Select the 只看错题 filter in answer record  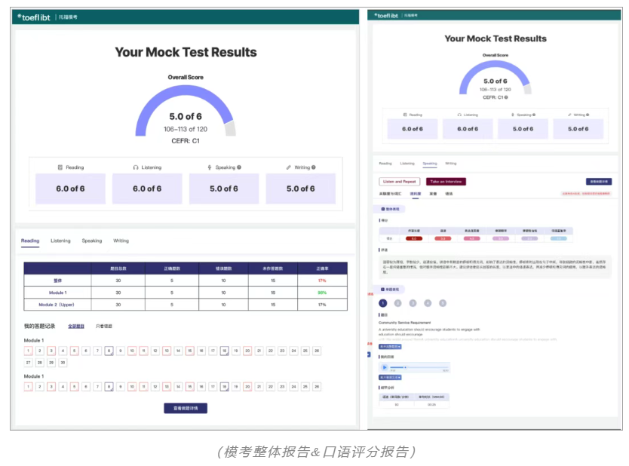104,326
